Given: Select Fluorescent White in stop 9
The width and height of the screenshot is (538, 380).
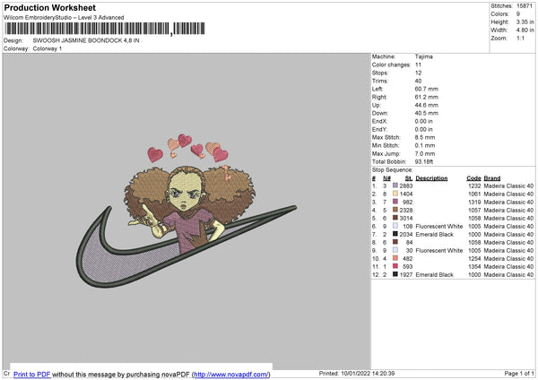Looking at the screenshot, I should [439, 250].
